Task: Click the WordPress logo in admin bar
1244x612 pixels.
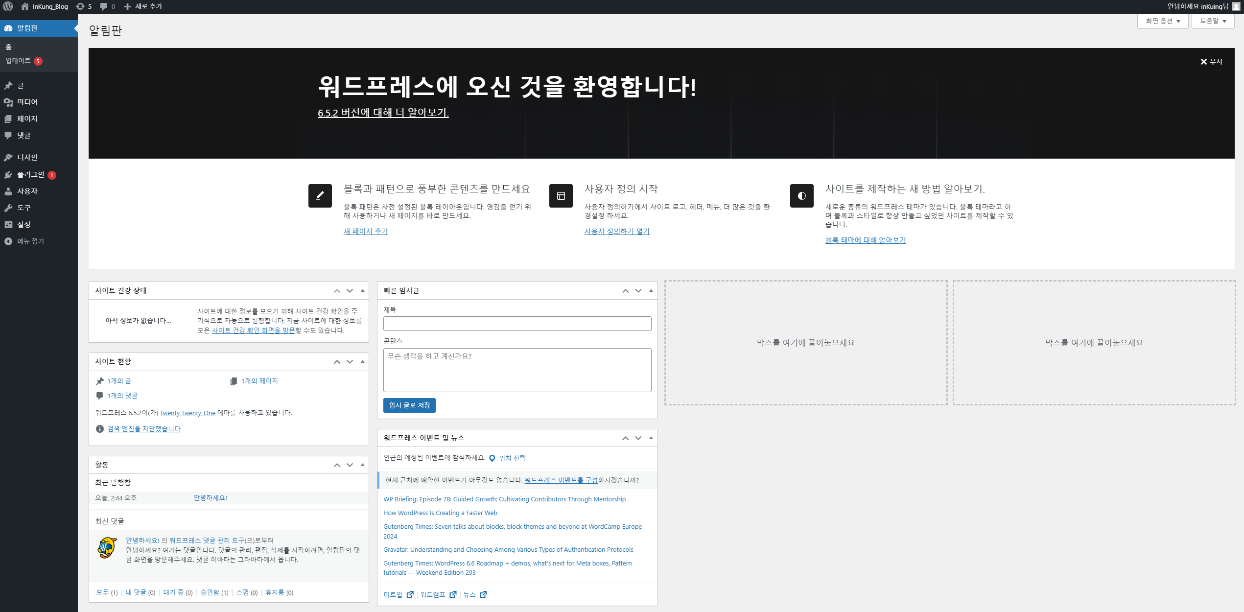Action: 8,6
